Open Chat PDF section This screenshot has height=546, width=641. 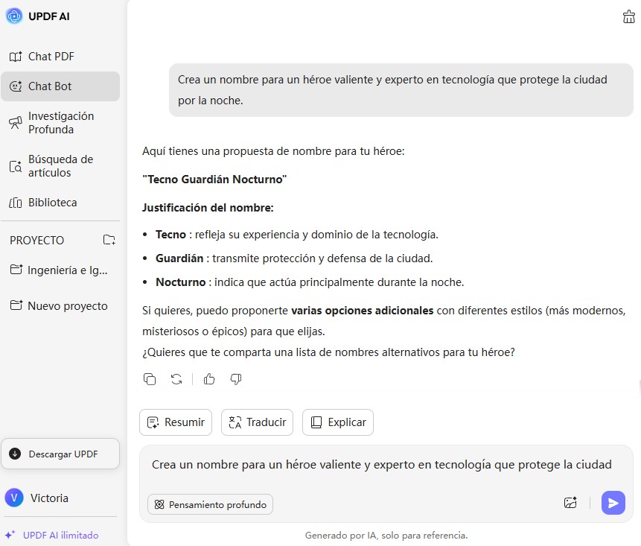point(51,57)
